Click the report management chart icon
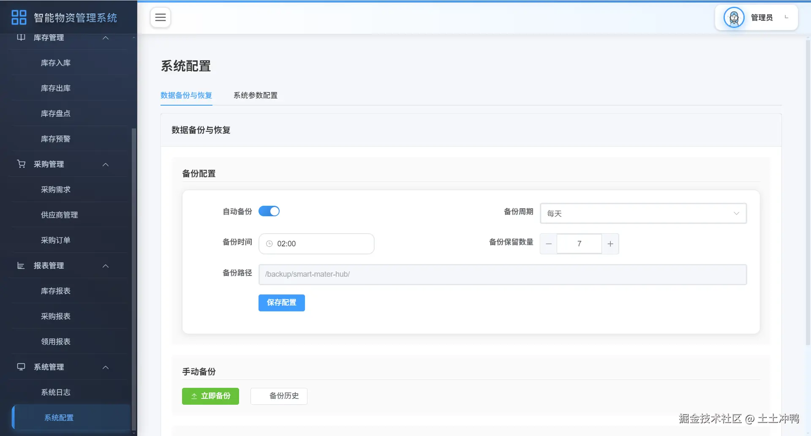 coord(21,265)
